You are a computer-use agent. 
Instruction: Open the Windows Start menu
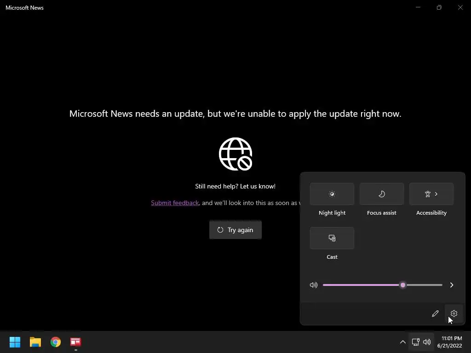point(15,342)
